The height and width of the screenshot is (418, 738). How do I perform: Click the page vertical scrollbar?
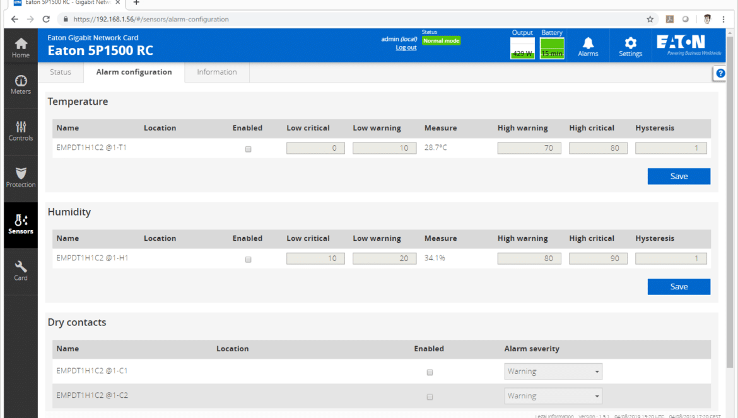tap(730, 202)
